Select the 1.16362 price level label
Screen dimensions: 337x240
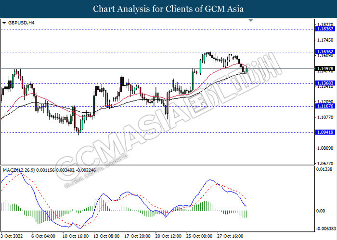tap(325, 52)
